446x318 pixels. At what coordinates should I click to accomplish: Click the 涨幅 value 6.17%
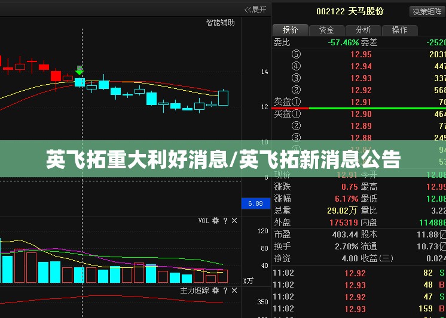pyautogui.click(x=346, y=199)
